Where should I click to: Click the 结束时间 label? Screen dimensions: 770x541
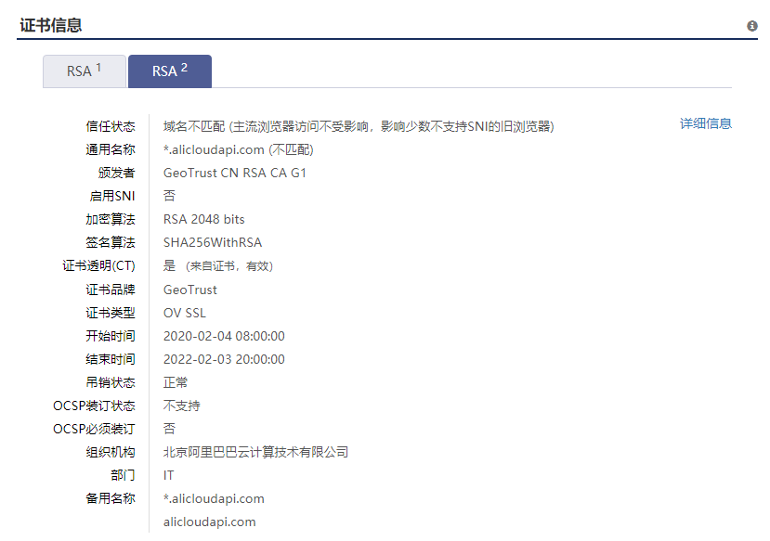111,359
